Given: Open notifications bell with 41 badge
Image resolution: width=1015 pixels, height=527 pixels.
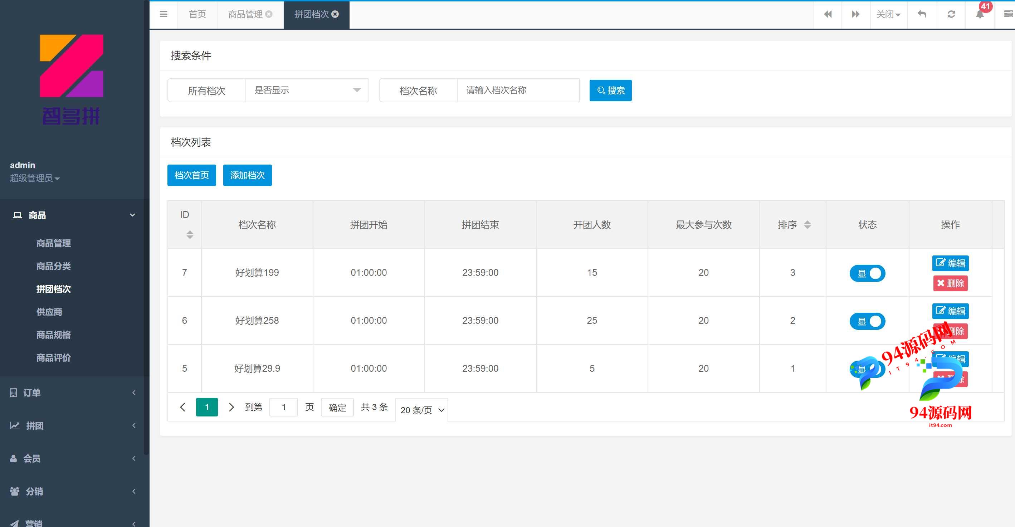Looking at the screenshot, I should tap(980, 14).
